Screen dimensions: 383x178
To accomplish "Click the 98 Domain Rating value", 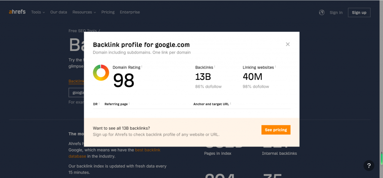I will tap(124, 81).
